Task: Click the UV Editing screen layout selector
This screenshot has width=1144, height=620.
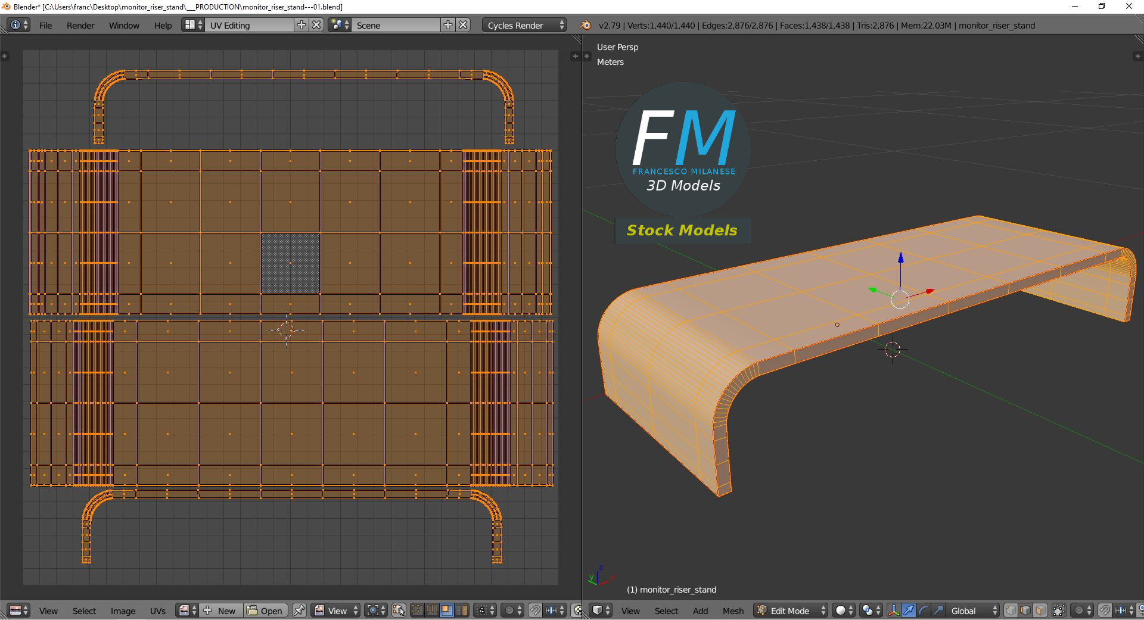Action: point(250,25)
